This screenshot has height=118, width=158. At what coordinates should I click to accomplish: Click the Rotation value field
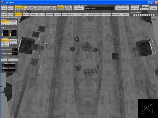click(15, 50)
